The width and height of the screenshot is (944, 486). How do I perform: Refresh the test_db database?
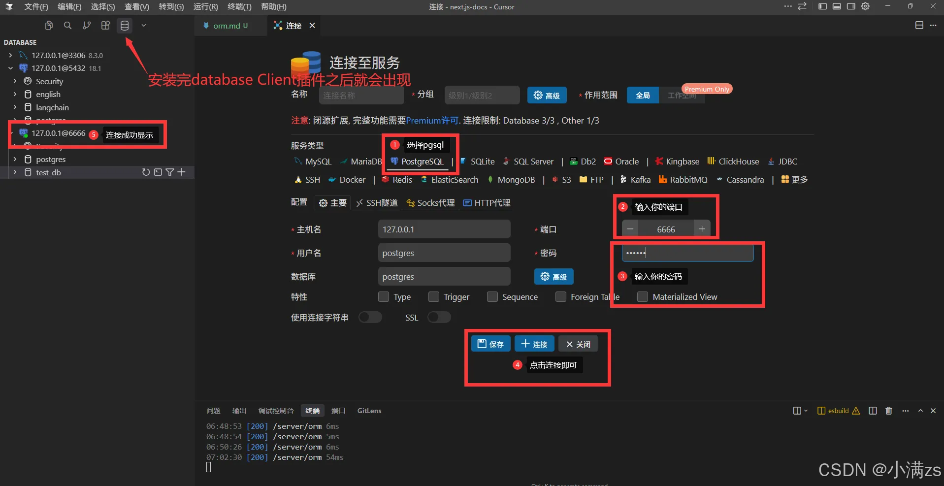pos(146,172)
